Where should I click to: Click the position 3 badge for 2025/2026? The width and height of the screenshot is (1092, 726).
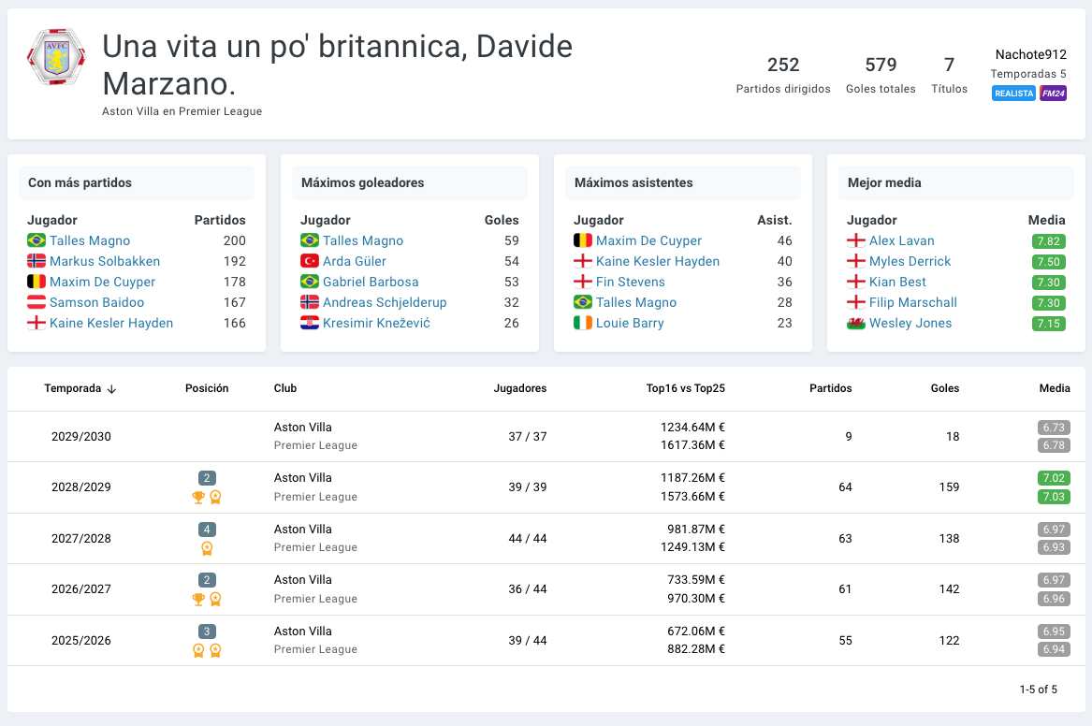point(207,632)
